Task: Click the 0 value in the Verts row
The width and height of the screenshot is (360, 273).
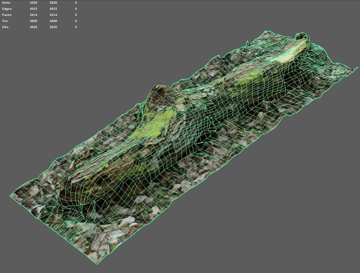Action: click(76, 3)
